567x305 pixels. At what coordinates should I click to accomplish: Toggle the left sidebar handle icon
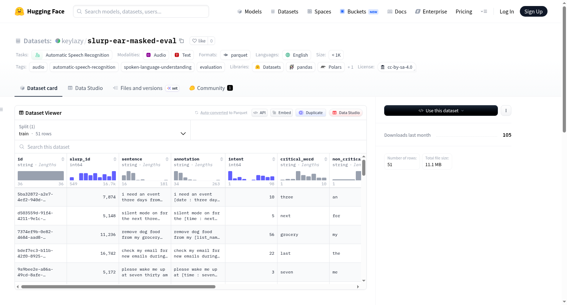pyautogui.click(x=1, y=109)
